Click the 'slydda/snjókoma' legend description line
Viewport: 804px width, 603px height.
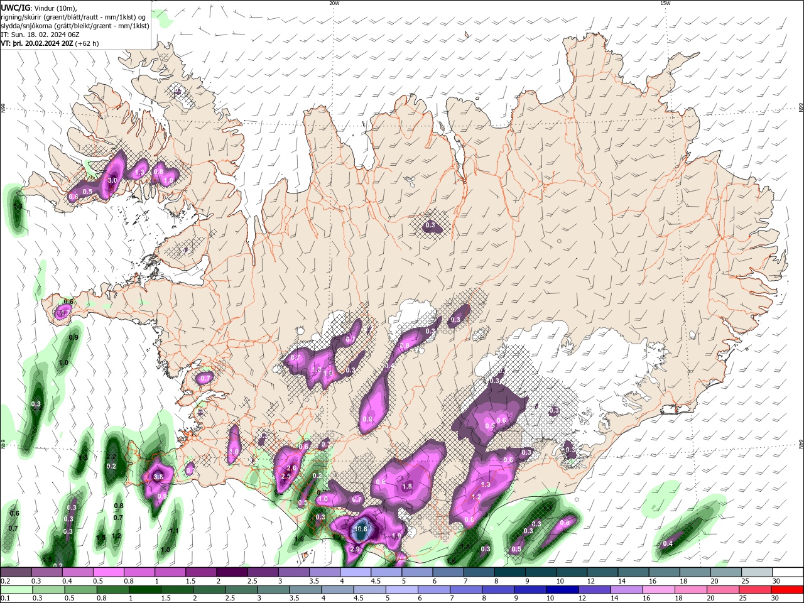[x=75, y=26]
